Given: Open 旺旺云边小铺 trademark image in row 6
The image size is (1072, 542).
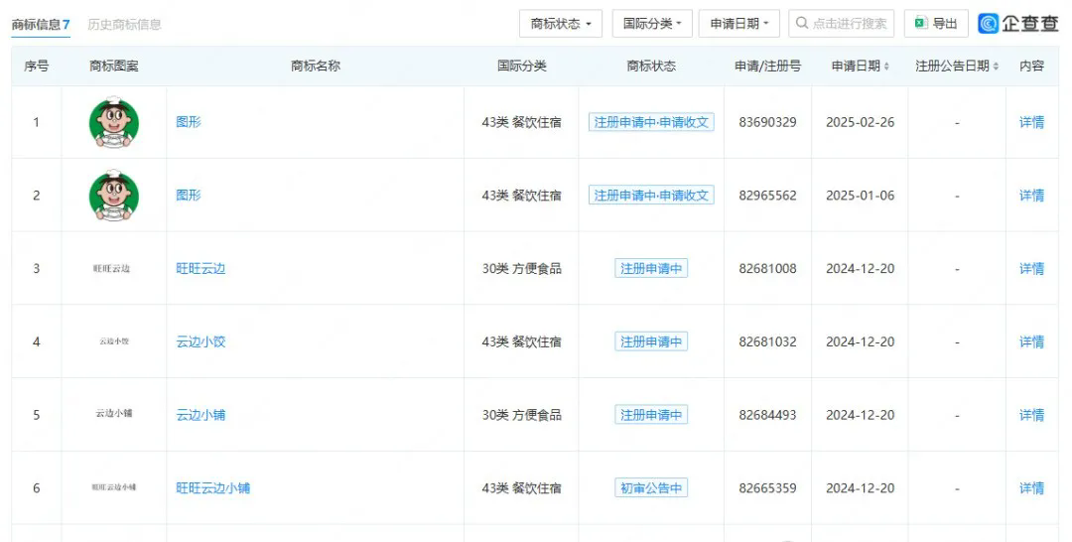Looking at the screenshot, I should pos(113,487).
